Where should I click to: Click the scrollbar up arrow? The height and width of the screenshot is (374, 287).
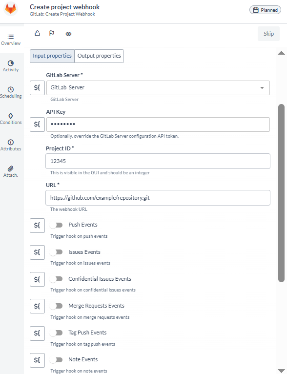(x=281, y=53)
